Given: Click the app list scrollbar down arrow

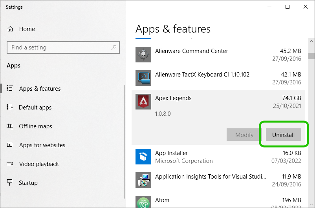Looking at the screenshot, I should click(x=311, y=204).
